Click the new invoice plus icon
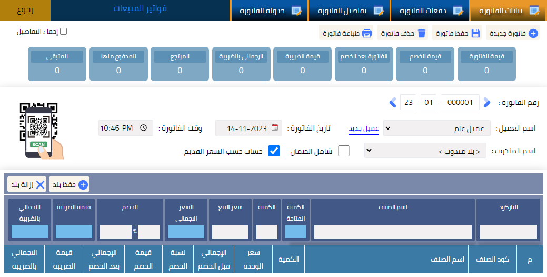This screenshot has height=277, width=547. (x=533, y=34)
